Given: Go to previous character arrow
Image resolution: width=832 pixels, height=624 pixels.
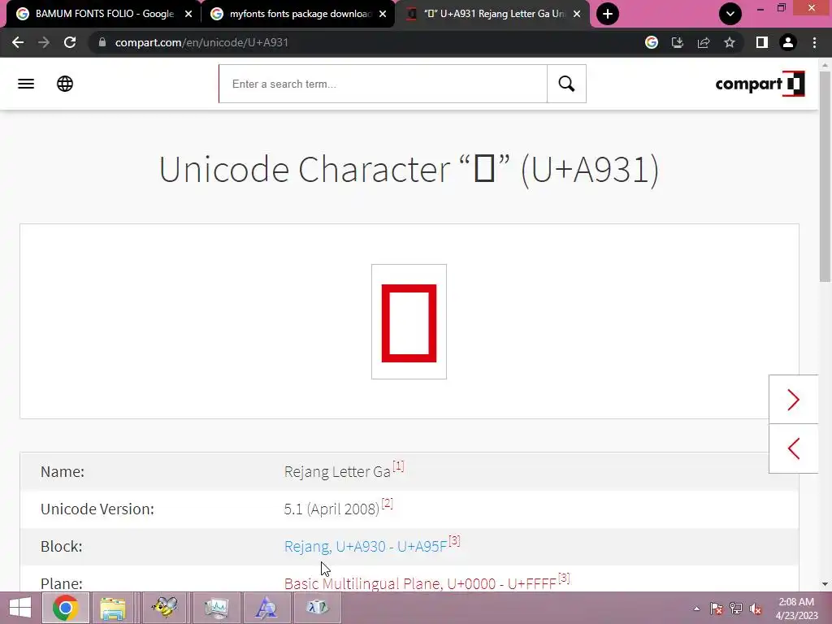Looking at the screenshot, I should [x=793, y=448].
